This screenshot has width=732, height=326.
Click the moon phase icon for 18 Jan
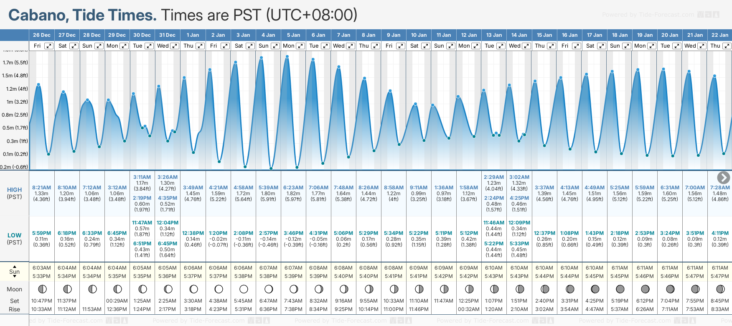coord(620,289)
